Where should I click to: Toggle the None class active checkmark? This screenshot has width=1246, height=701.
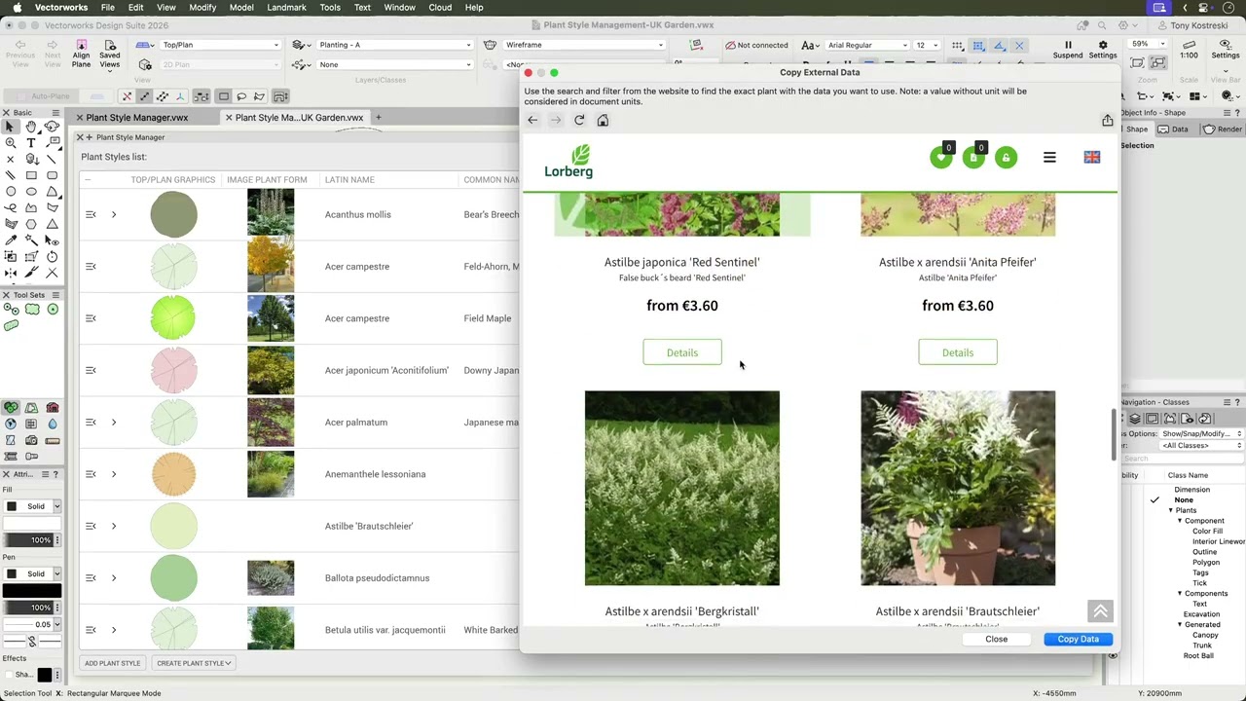coord(1154,499)
